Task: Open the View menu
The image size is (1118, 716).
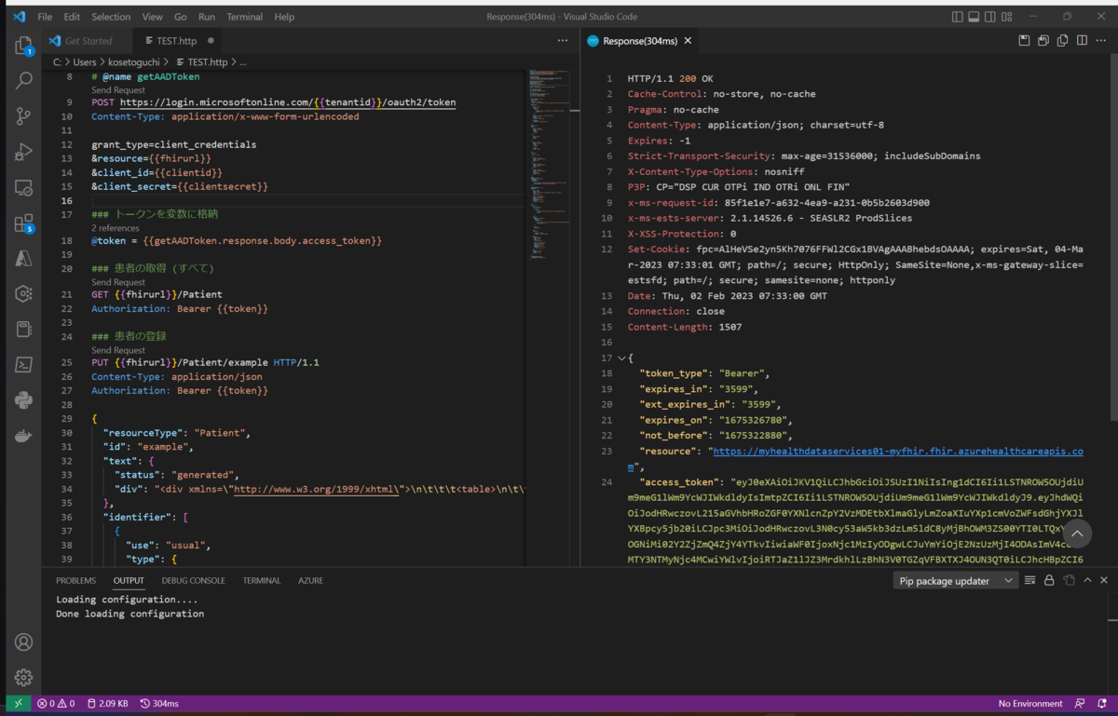Action: click(x=153, y=17)
